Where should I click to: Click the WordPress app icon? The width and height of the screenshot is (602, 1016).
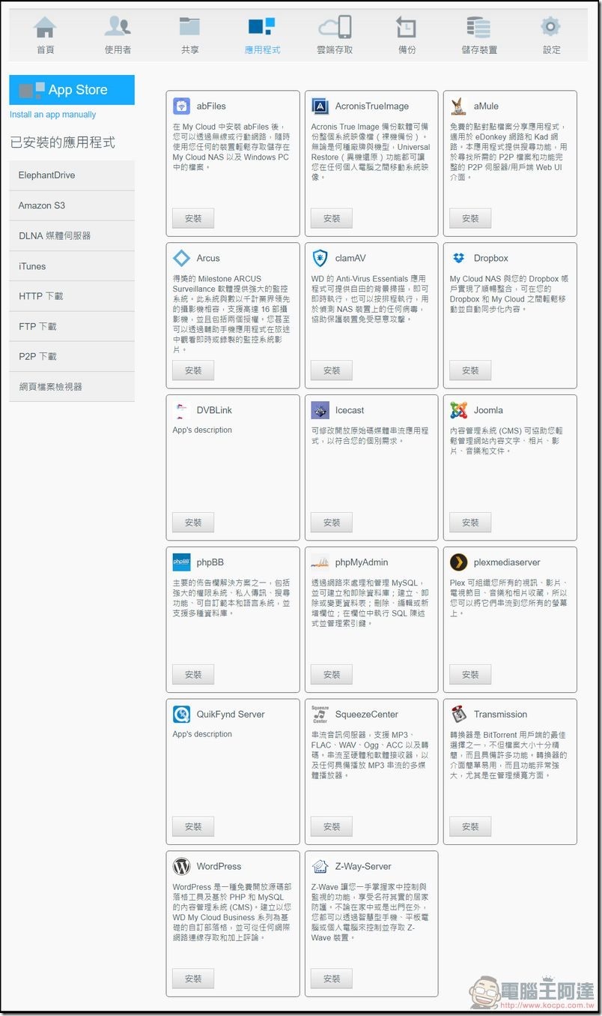[182, 866]
